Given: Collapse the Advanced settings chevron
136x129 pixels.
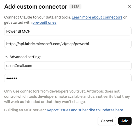Looking at the screenshot, I should pos(6,57).
